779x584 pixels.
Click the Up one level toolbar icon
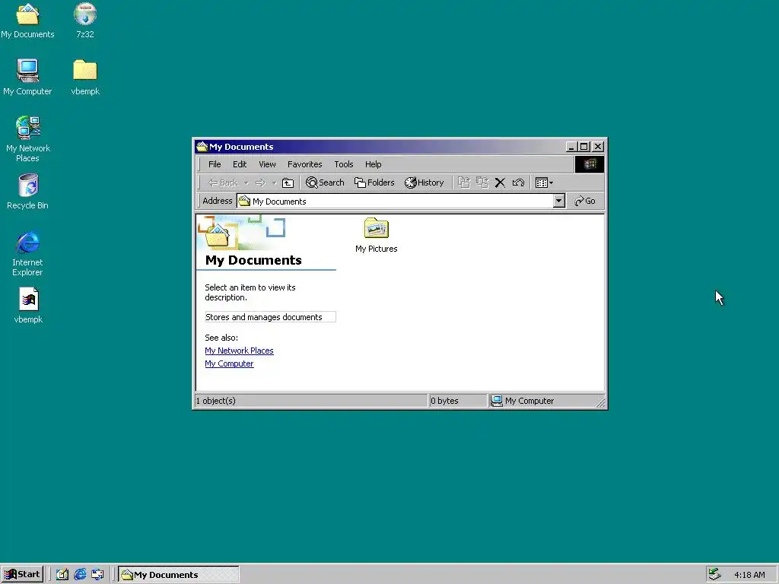coord(288,182)
